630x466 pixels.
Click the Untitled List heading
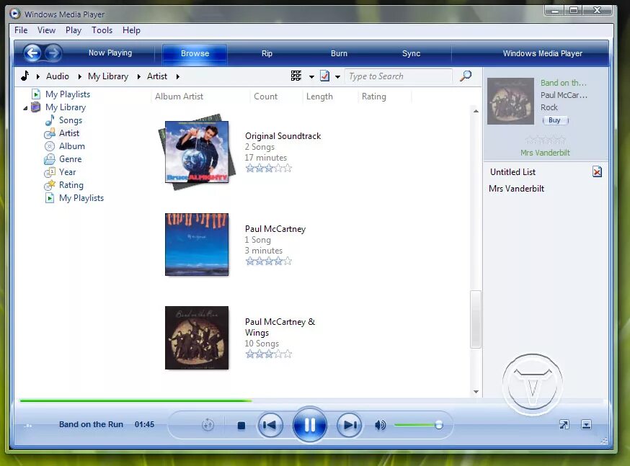(513, 172)
